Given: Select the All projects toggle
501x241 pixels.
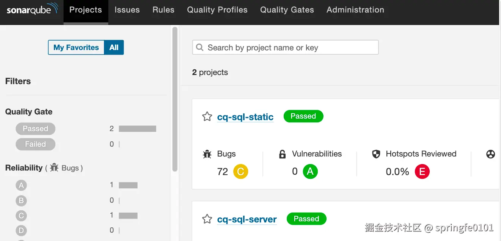Looking at the screenshot, I should (114, 48).
